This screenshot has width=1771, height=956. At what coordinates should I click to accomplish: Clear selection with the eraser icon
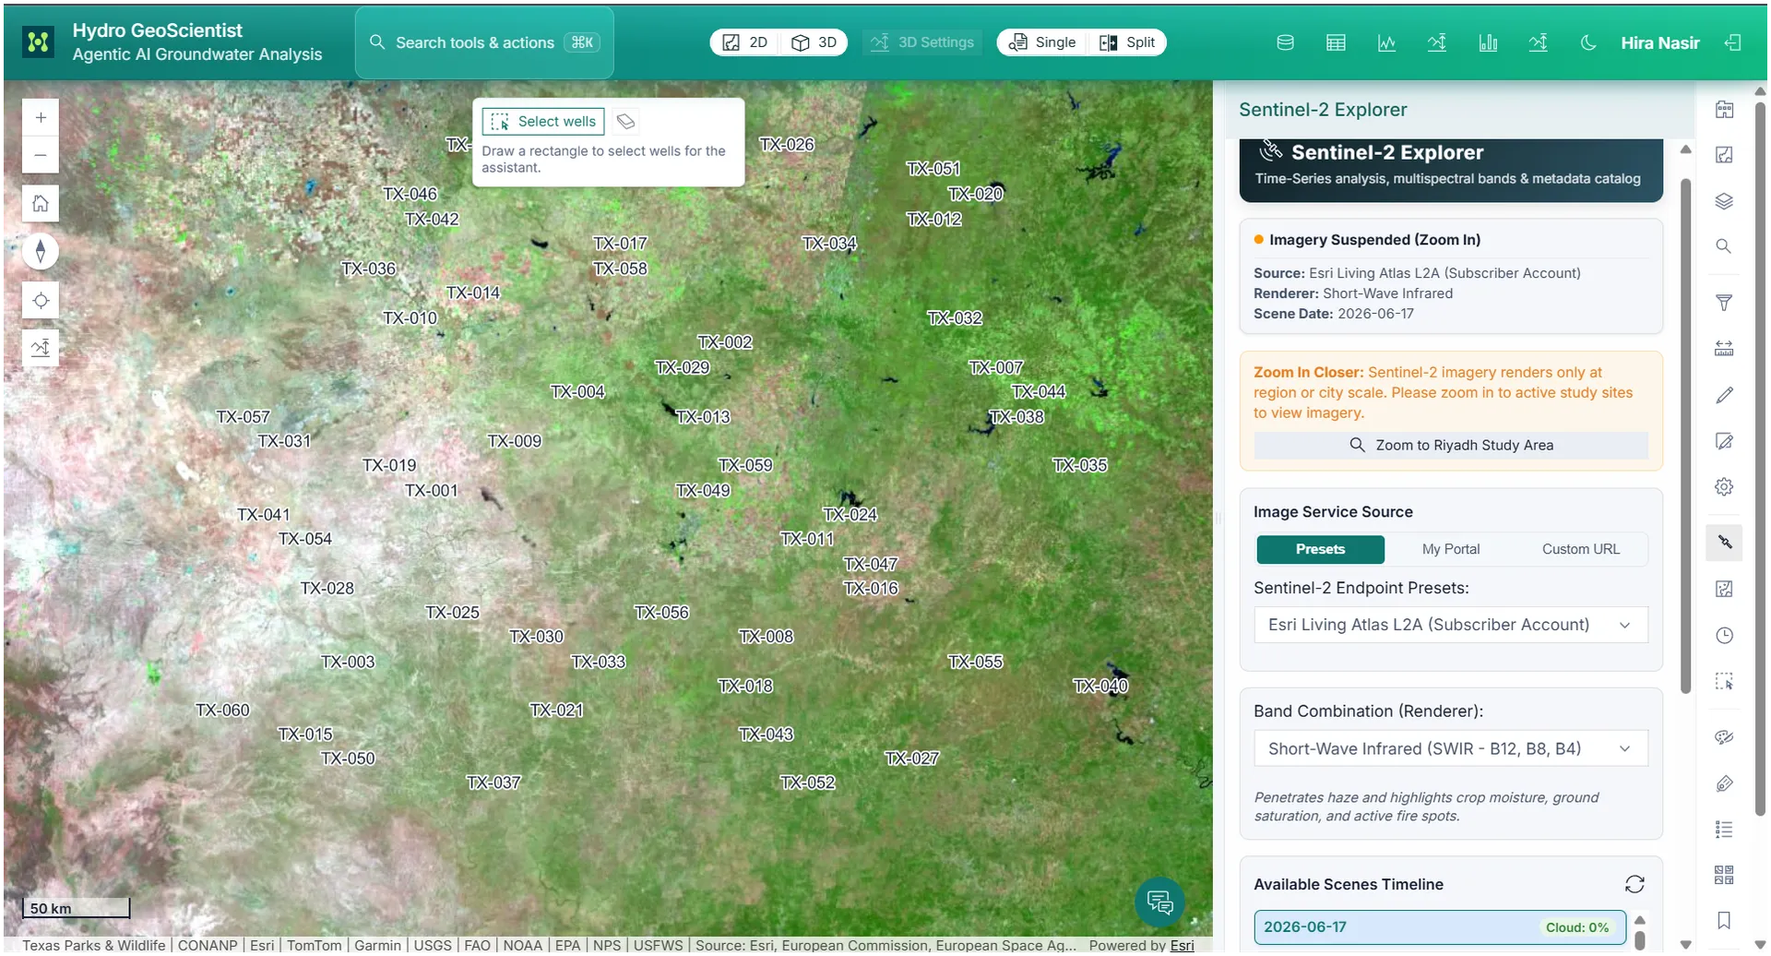tap(625, 121)
